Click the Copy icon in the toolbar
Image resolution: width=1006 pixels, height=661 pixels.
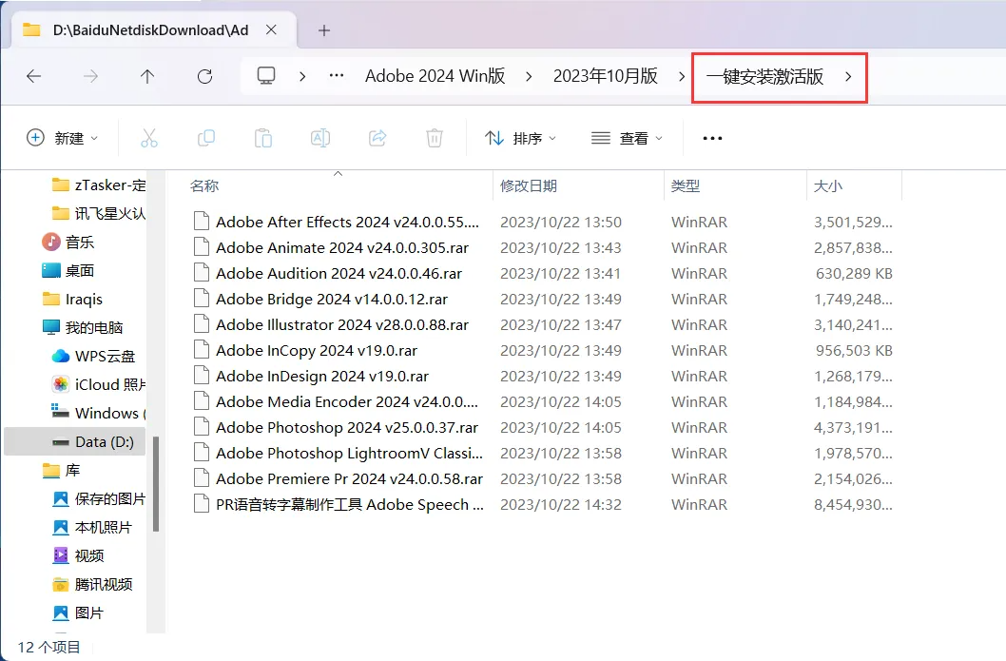coord(205,138)
